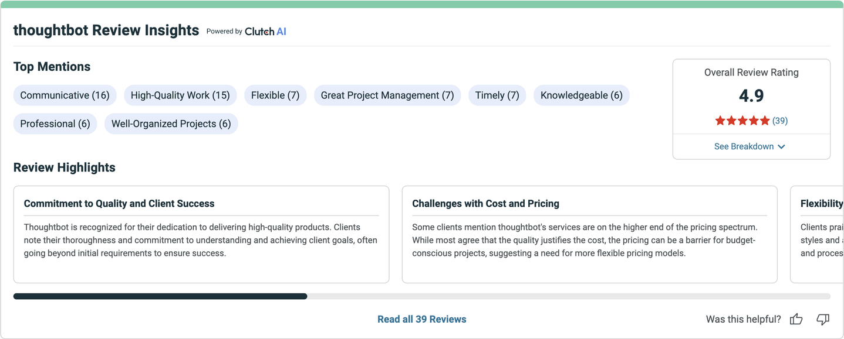
Task: Click the thumbs down not helpful icon
Action: pos(823,319)
